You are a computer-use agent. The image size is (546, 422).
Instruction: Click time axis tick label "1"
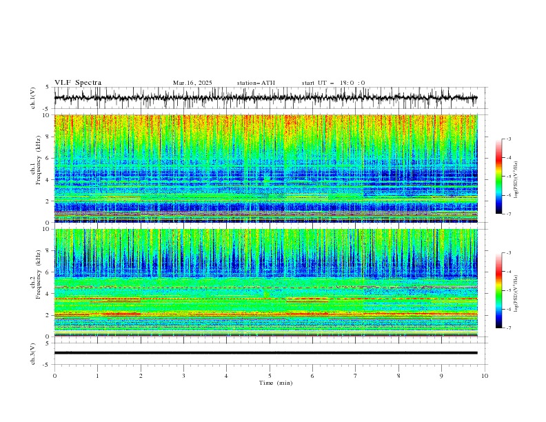click(97, 376)
